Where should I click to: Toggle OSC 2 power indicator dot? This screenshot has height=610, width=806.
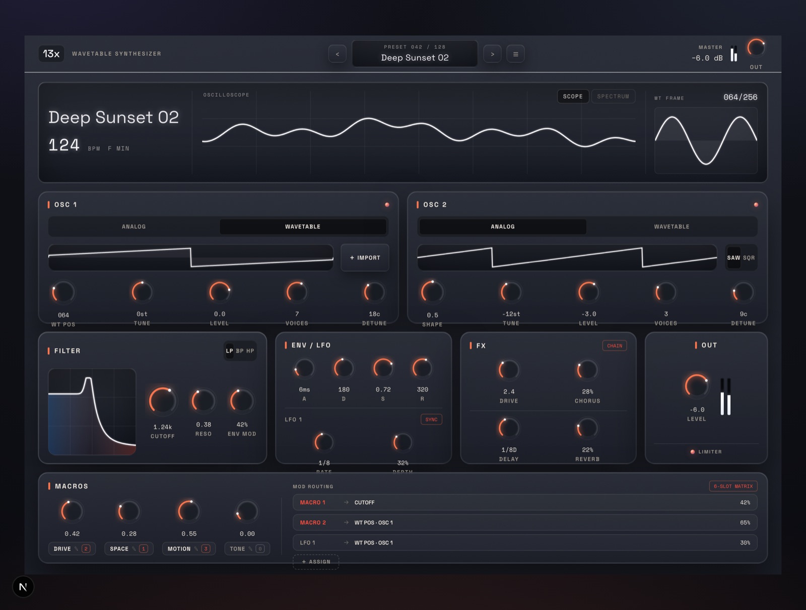(756, 205)
